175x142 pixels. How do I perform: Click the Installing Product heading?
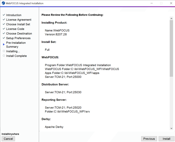(x=54, y=23)
